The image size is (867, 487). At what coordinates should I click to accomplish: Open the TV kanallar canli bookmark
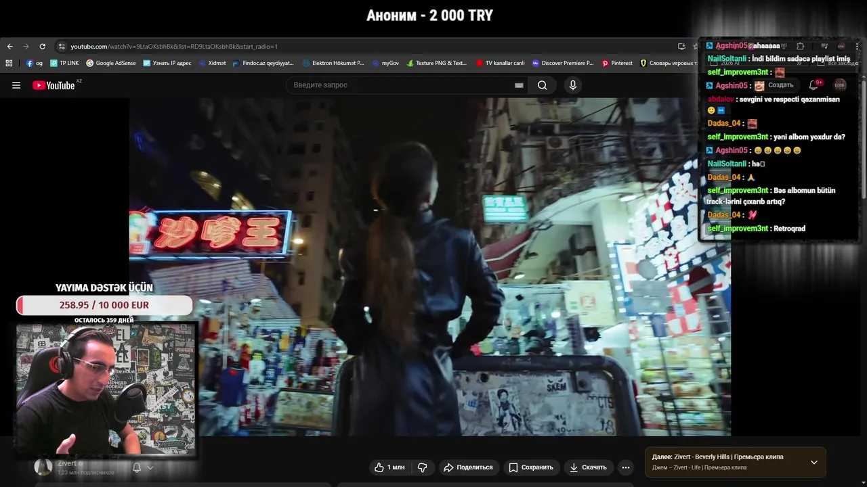[501, 63]
